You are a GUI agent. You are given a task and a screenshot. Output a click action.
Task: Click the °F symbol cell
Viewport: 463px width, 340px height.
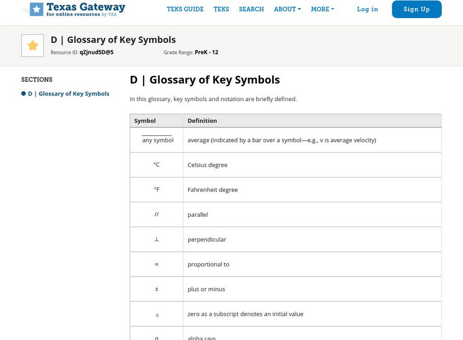(157, 190)
